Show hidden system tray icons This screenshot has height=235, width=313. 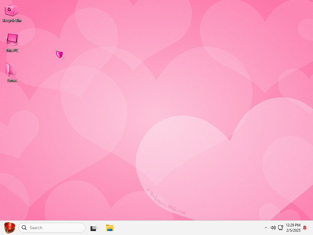coord(266,228)
